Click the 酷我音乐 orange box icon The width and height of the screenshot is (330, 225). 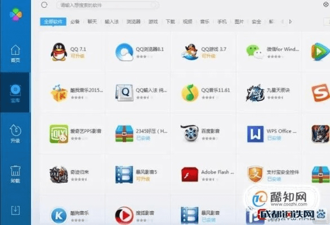(59, 93)
